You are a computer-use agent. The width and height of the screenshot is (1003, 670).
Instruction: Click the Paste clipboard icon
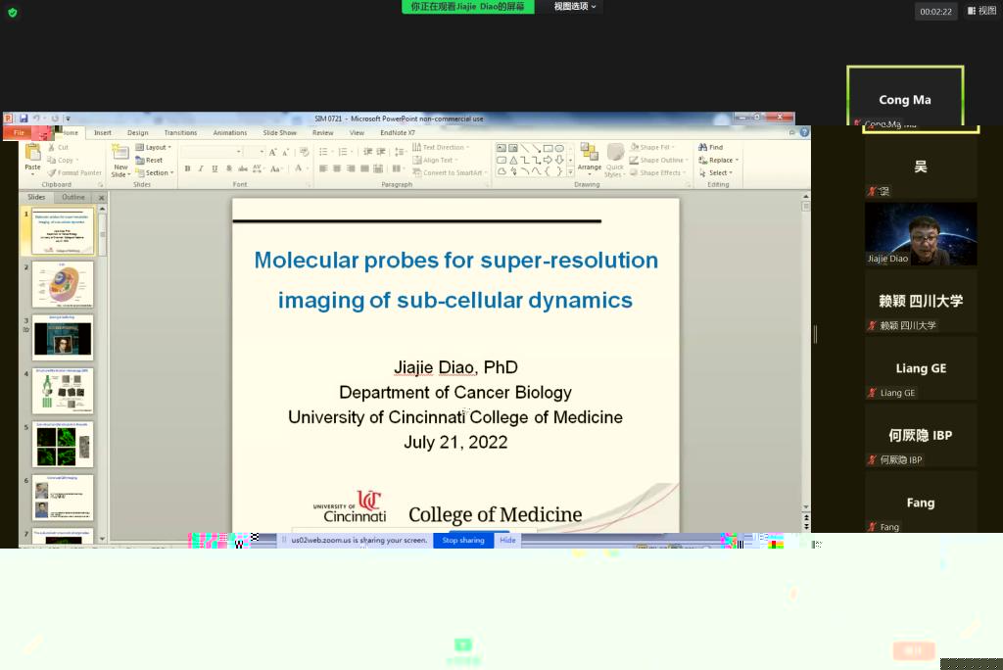(32, 152)
